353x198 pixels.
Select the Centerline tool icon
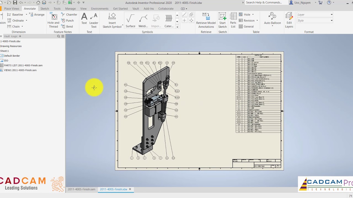tap(184, 15)
